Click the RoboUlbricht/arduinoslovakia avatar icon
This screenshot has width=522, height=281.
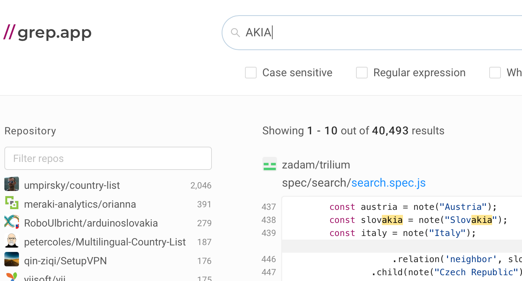(12, 222)
